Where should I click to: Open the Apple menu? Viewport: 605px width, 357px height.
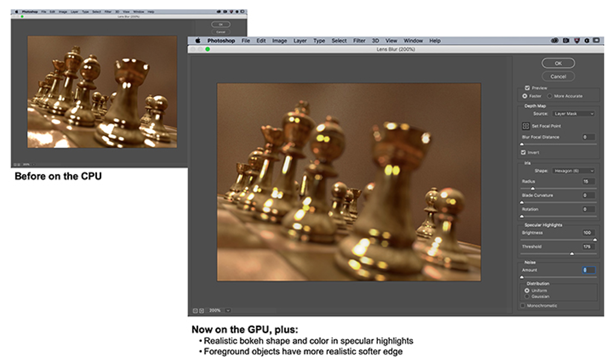click(x=197, y=41)
